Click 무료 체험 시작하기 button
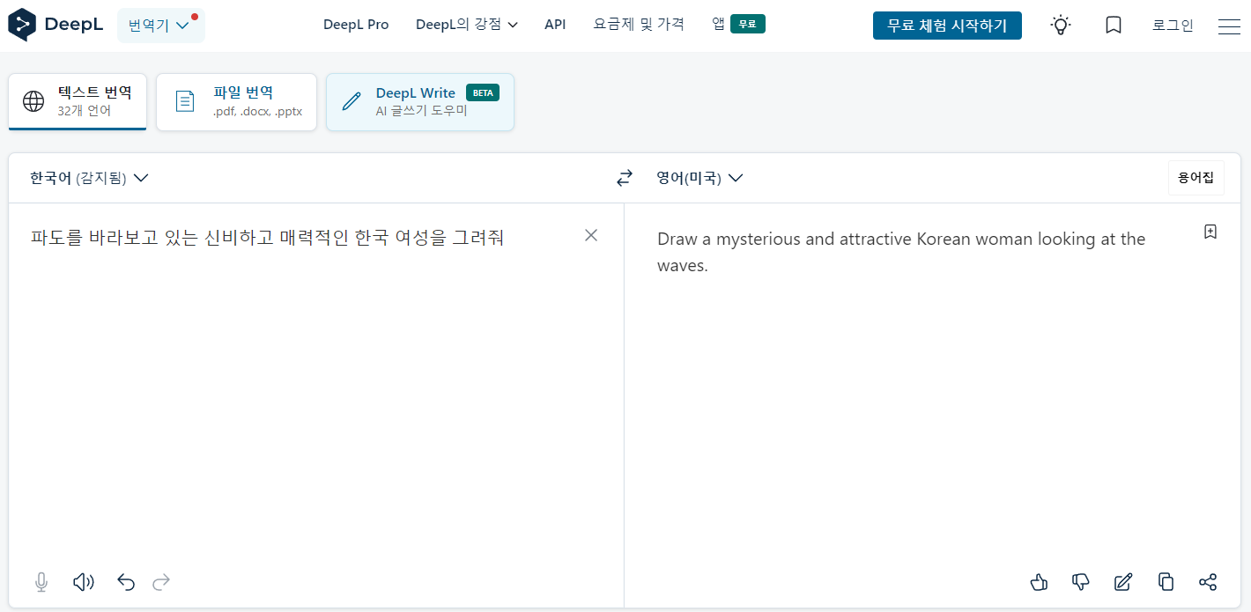 947,26
